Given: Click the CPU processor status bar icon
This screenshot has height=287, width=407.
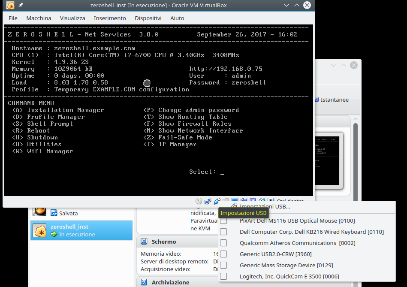Looking at the screenshot, I should [x=253, y=200].
